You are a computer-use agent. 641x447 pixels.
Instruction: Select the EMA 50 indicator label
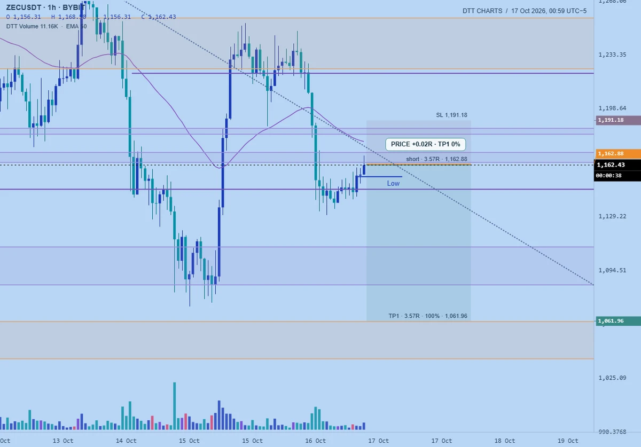pos(77,26)
